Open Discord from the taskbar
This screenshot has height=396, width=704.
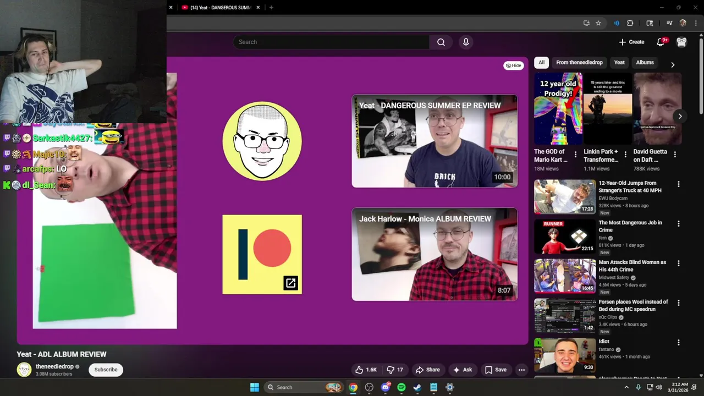point(385,387)
